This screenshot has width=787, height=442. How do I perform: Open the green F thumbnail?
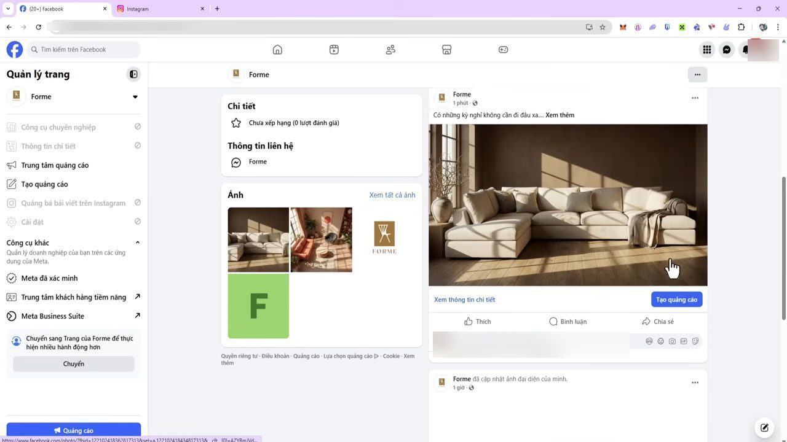258,306
